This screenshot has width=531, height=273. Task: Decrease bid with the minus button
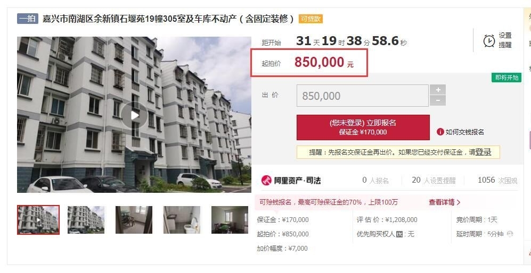tap(438, 100)
